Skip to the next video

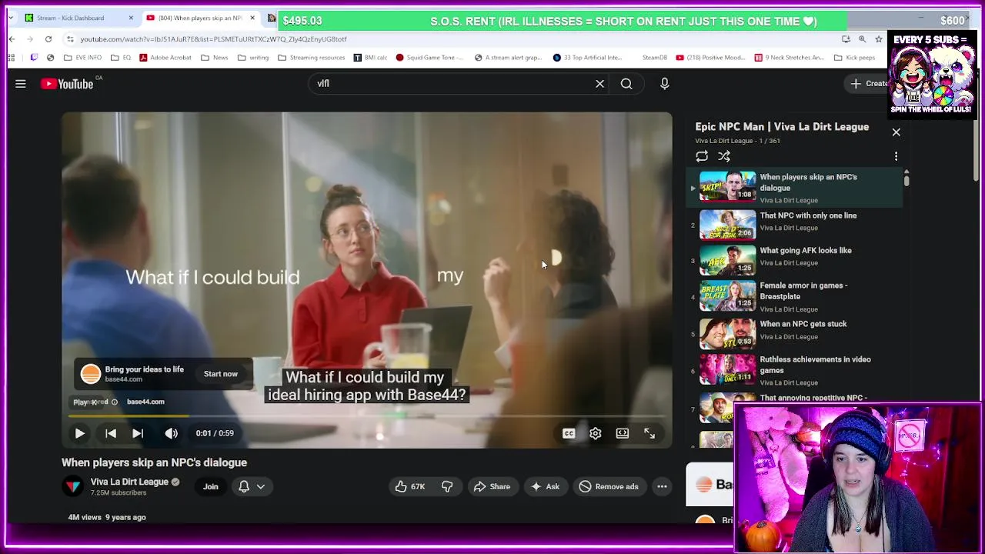click(138, 433)
